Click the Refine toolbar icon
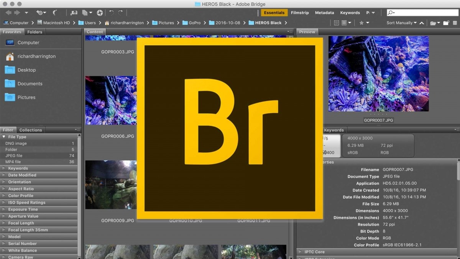460x259 pixels. [x=100, y=13]
